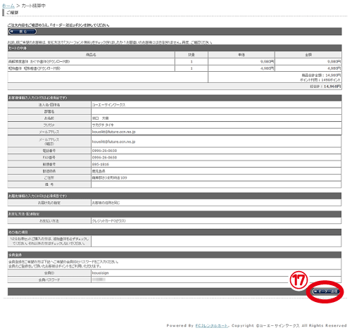Click the email kouelkt@future.ocn.ne.jp in メールアドレス row
This screenshot has height=333, width=352.
[113, 132]
